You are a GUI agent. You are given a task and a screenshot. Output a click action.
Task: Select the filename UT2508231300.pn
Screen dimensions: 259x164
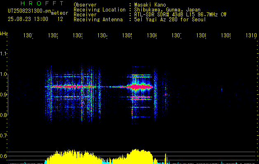[29, 11]
